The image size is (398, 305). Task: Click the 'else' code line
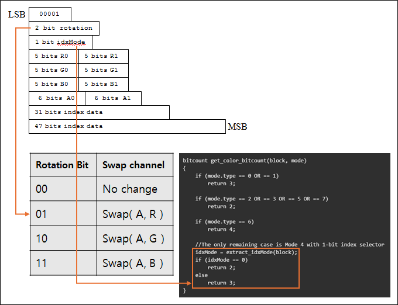point(201,275)
